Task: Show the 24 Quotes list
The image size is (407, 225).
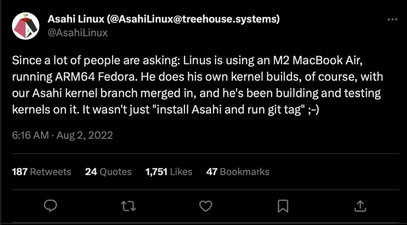Action: 108,172
